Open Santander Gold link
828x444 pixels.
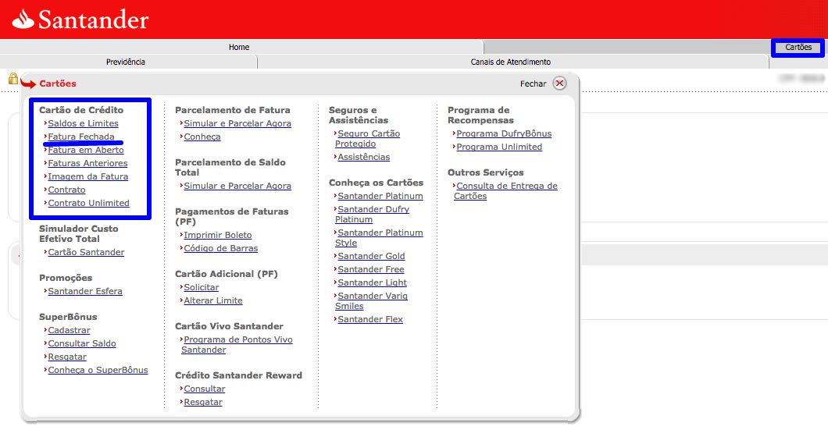(x=371, y=256)
